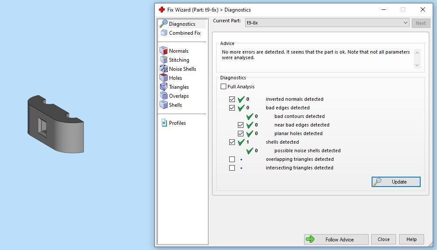Enable intersecting triangles detected checkbox
Image resolution: width=437 pixels, height=250 pixels.
232,168
